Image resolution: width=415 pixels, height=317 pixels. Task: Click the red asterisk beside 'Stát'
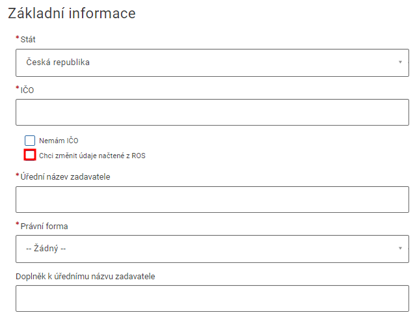point(18,38)
